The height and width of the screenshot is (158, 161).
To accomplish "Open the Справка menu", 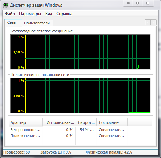I will [x=64, y=14].
